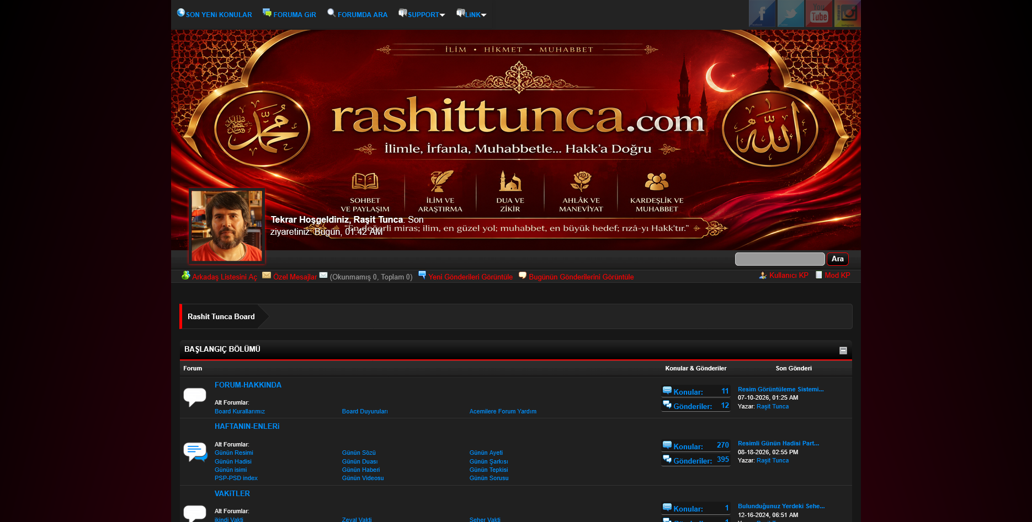Viewport: 1032px width, 522px height.
Task: Click Ahlâk ve Maneviyat rose icon
Action: point(581,181)
